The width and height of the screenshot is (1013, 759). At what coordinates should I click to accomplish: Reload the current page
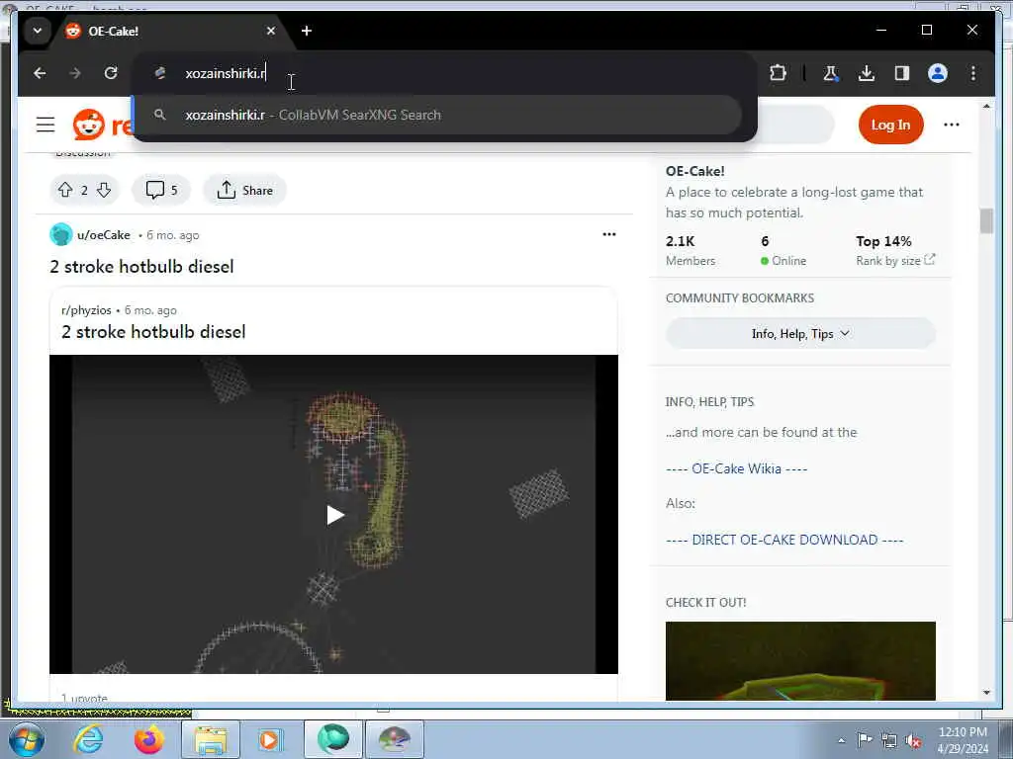(111, 73)
